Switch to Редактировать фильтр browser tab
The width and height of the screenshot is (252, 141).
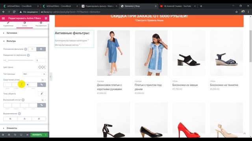[x=99, y=6]
